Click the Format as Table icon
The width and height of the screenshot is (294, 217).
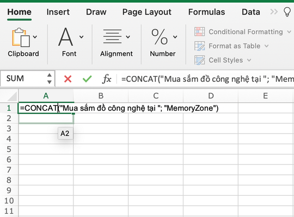199,46
